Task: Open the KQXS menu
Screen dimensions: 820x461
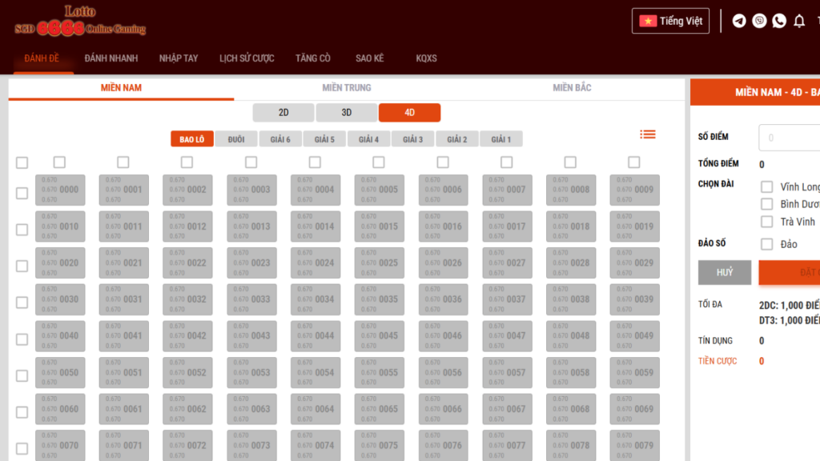Action: pos(426,58)
